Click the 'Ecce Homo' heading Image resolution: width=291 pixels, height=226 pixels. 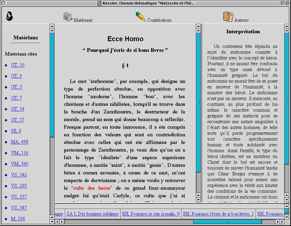(125, 39)
